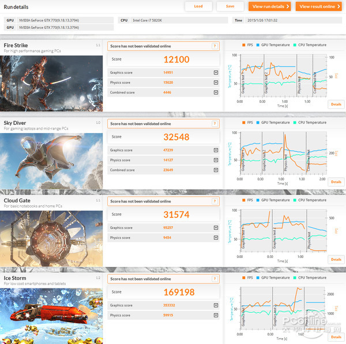Toggle GPU Temperature legend in Fire Strike chart
Image resolution: width=346 pixels, height=344 pixels.
[273, 45]
